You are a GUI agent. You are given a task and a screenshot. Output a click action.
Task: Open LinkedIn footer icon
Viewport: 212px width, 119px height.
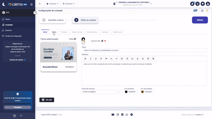pos(122,115)
